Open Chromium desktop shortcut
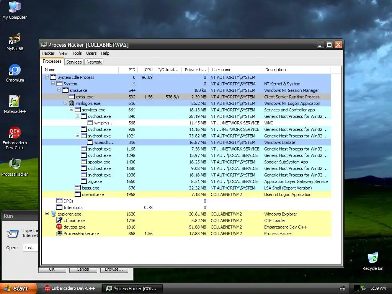The width and height of the screenshot is (392, 294). (x=15, y=73)
